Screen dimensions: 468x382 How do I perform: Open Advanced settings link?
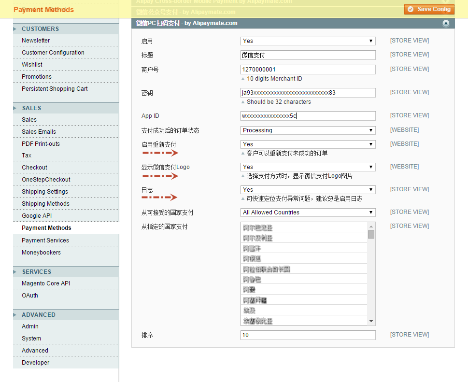point(35,350)
